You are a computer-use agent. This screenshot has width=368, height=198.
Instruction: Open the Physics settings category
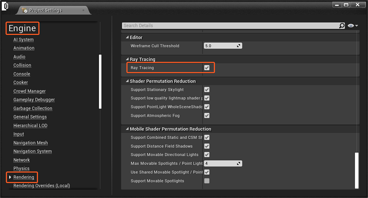coord(21,169)
